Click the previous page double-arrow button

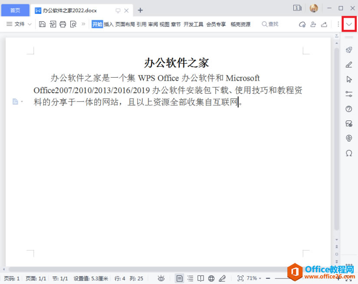[x=337, y=247]
